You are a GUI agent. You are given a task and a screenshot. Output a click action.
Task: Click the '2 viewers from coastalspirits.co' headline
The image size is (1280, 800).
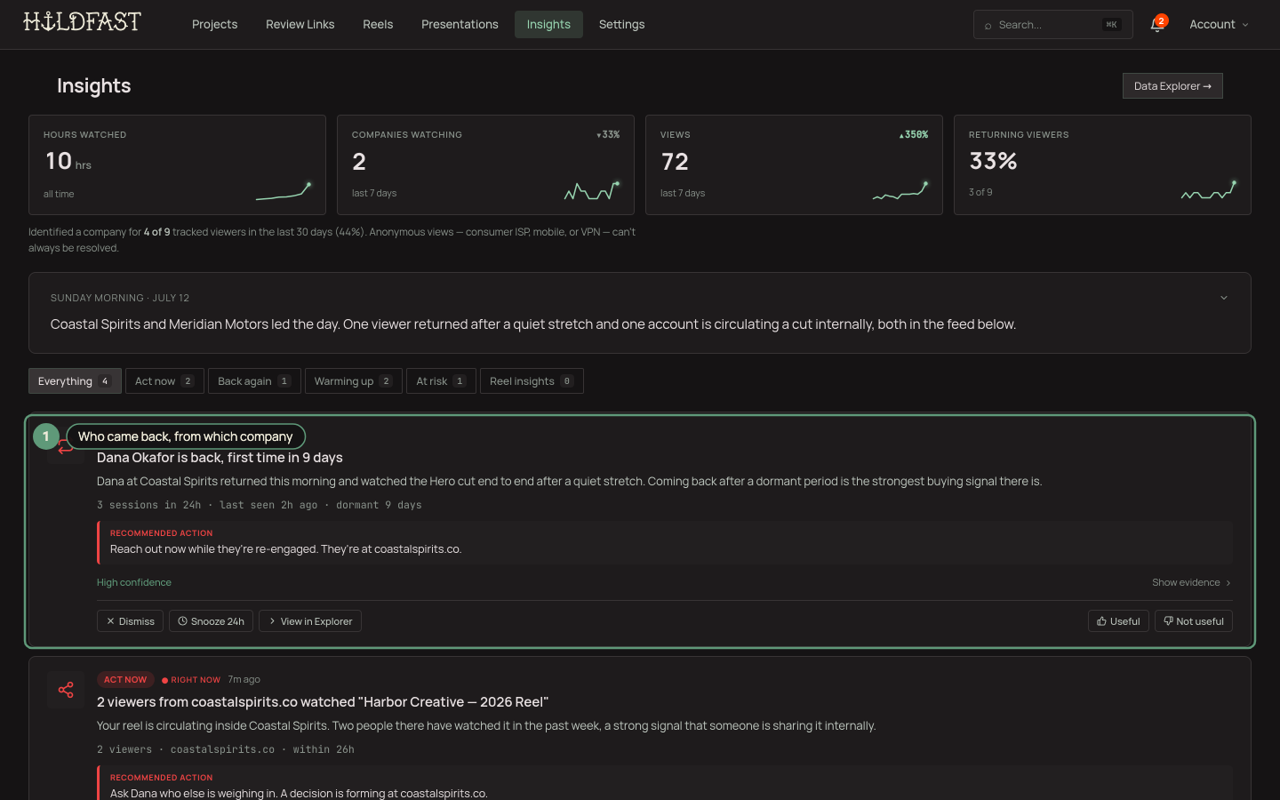[x=323, y=702]
